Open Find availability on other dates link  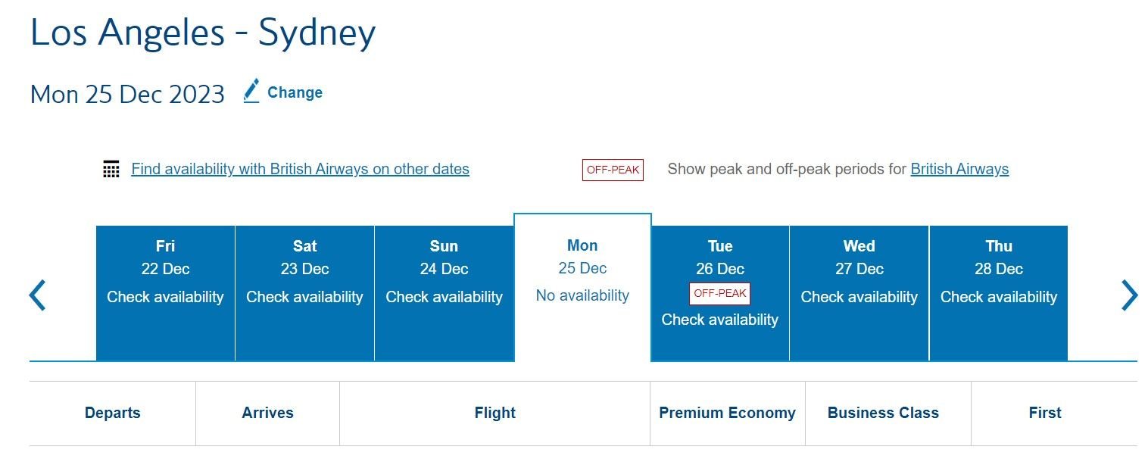(x=300, y=169)
